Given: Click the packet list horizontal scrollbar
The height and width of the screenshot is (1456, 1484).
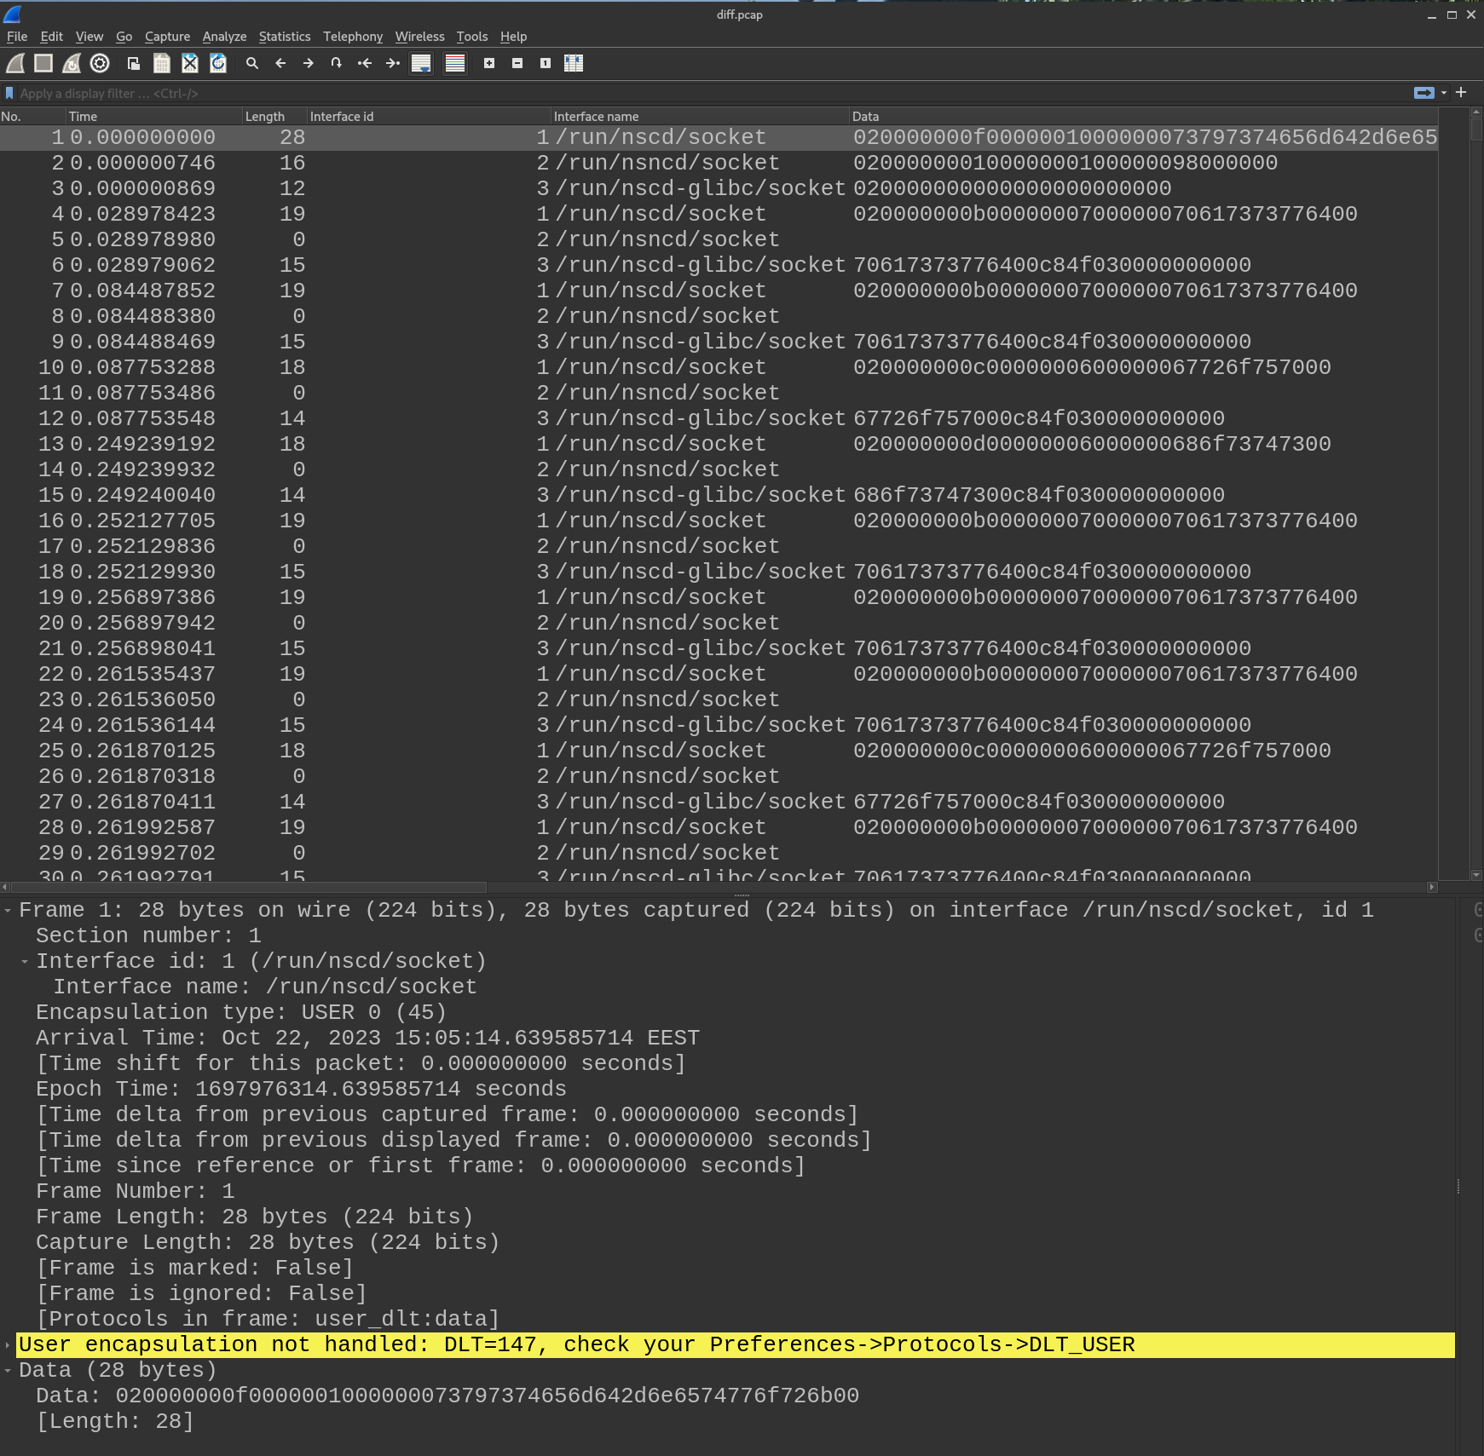Looking at the screenshot, I should click(x=249, y=887).
